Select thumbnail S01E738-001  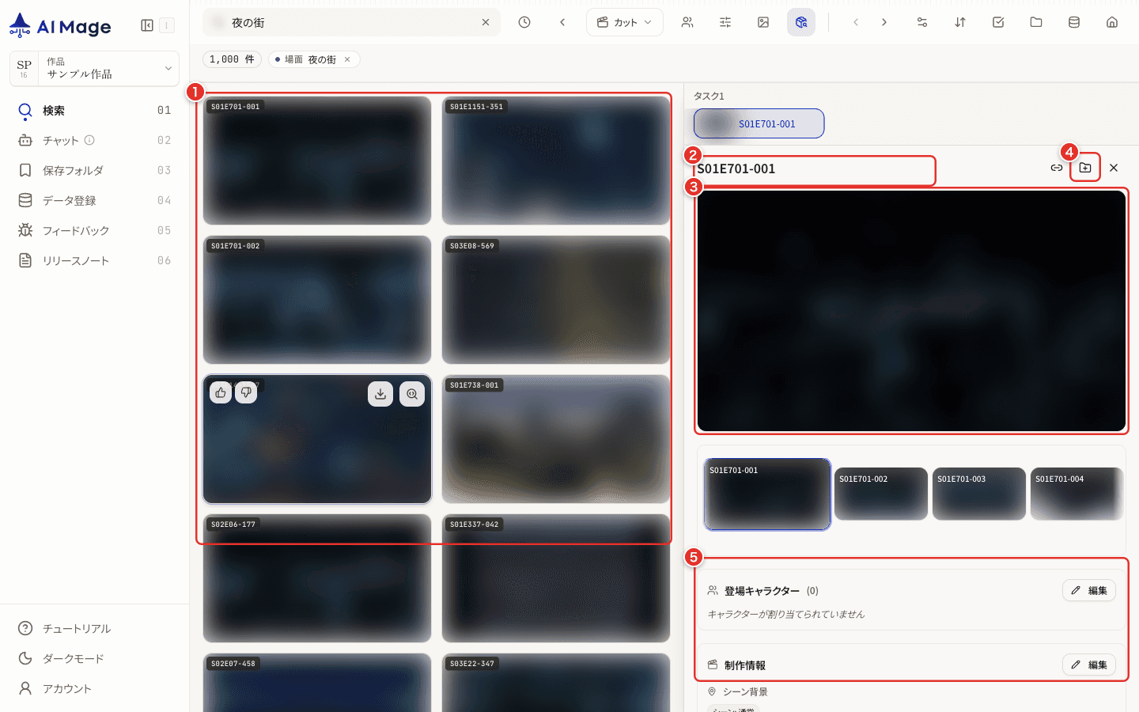[x=556, y=439]
